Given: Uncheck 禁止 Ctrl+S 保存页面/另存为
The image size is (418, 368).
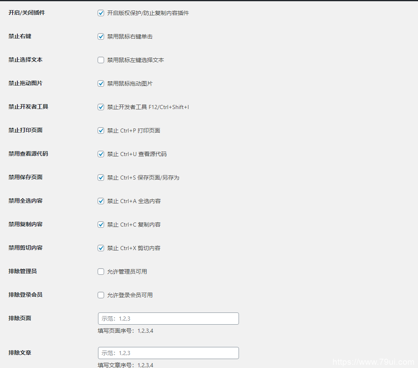Looking at the screenshot, I should [x=101, y=178].
